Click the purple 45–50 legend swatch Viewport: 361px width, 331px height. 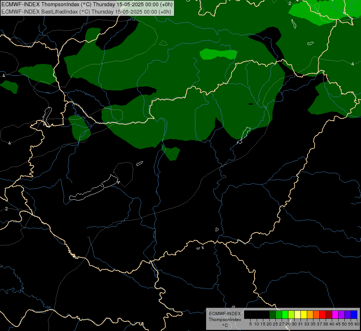click(341, 314)
